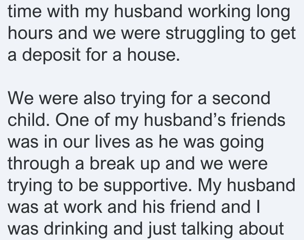Click the word "through" starting a line
Screen dimensions: 304x240
(39, 164)
